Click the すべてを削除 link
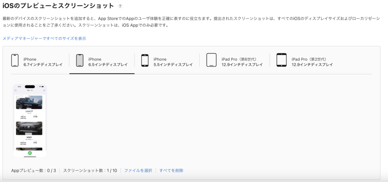Image resolution: width=388 pixels, height=182 pixels. 171,171
